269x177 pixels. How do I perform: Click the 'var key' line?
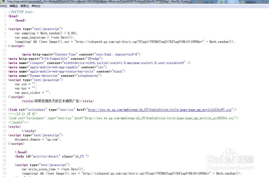[26, 88]
